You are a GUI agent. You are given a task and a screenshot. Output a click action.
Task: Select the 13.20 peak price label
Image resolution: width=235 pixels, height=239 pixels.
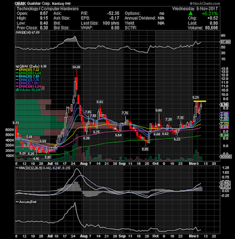pyautogui.click(x=77, y=67)
